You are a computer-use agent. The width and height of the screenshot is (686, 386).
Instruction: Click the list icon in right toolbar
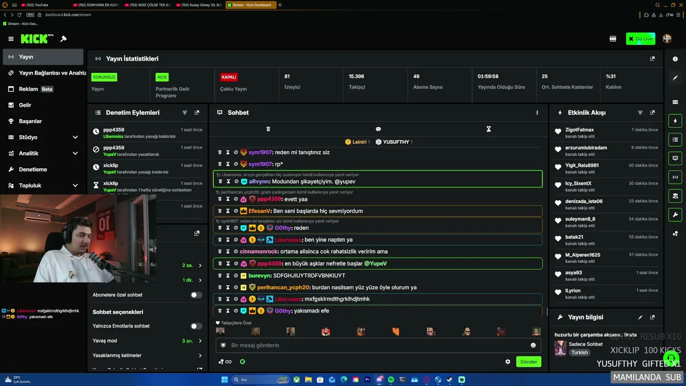[x=675, y=140]
